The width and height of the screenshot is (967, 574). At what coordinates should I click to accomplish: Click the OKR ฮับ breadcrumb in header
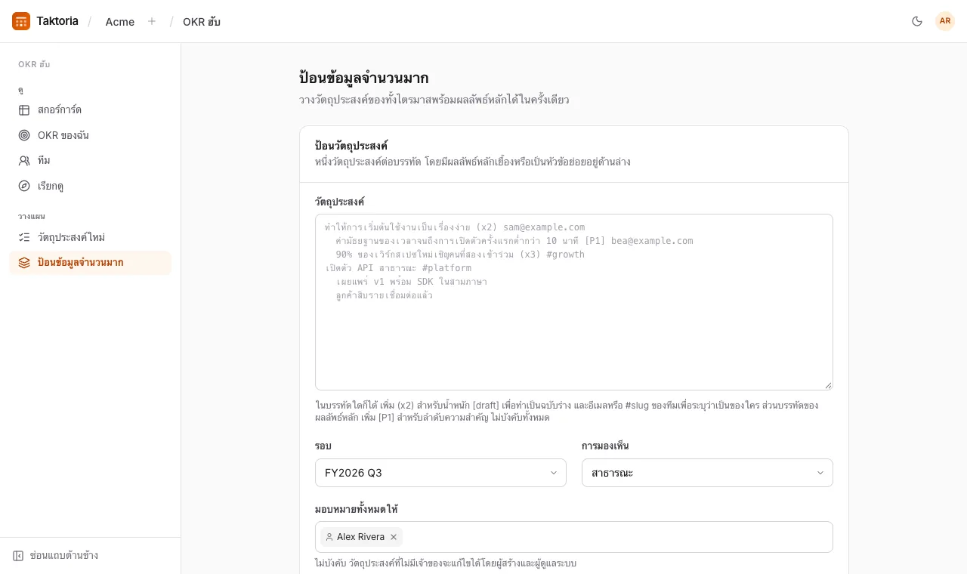(202, 22)
